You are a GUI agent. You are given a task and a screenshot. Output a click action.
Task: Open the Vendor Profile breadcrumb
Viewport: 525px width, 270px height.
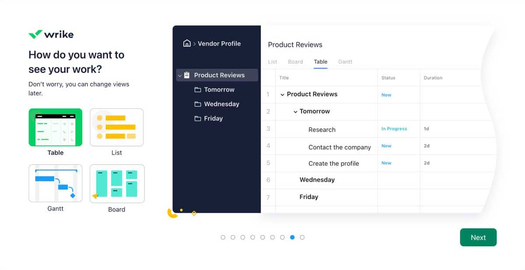(220, 43)
